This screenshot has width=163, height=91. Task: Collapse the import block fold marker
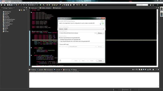coord(31,12)
